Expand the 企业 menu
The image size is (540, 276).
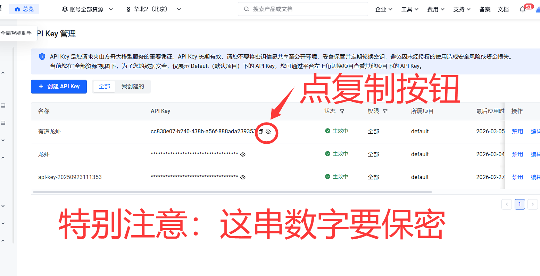pyautogui.click(x=383, y=9)
